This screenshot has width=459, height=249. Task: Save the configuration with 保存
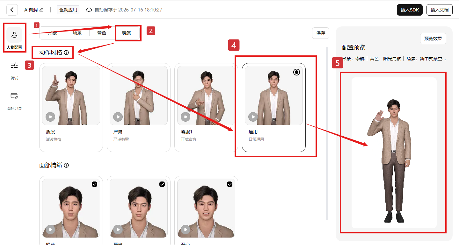(x=321, y=33)
